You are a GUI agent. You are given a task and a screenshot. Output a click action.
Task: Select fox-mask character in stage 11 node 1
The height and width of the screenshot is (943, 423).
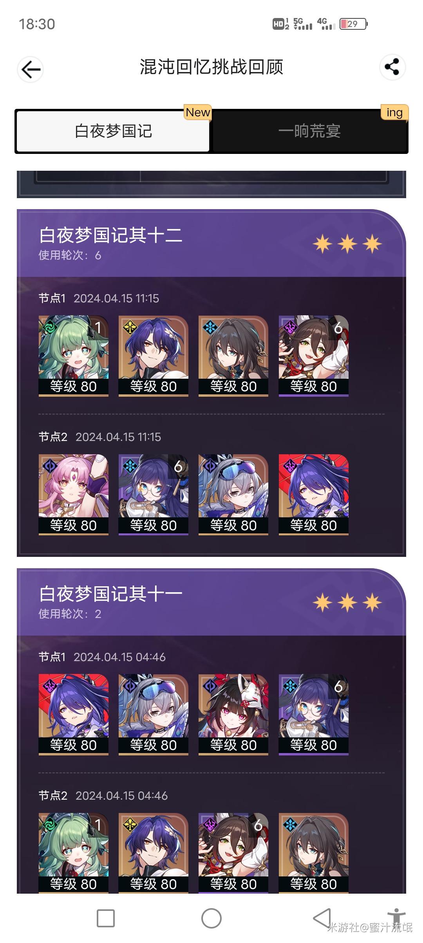(233, 714)
